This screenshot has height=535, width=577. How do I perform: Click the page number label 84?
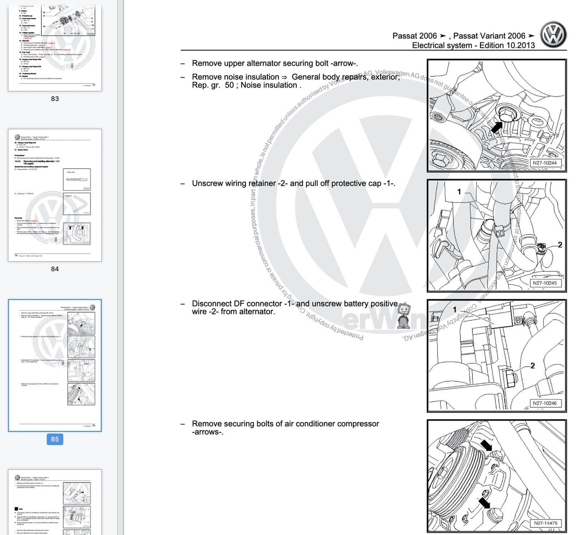click(x=55, y=269)
